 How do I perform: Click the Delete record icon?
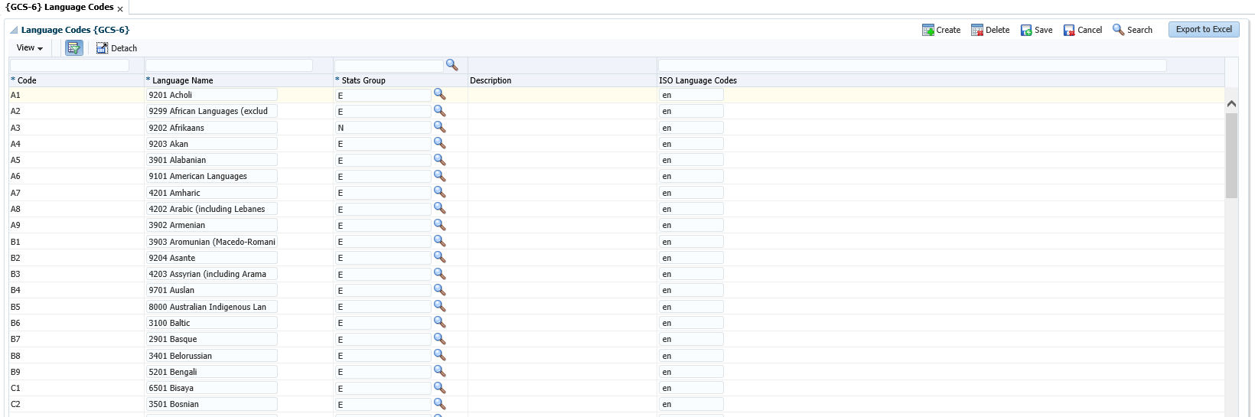976,30
